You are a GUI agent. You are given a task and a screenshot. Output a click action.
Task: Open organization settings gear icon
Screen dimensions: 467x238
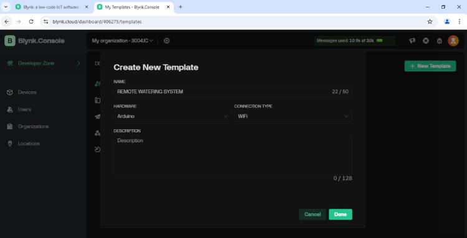click(x=167, y=41)
